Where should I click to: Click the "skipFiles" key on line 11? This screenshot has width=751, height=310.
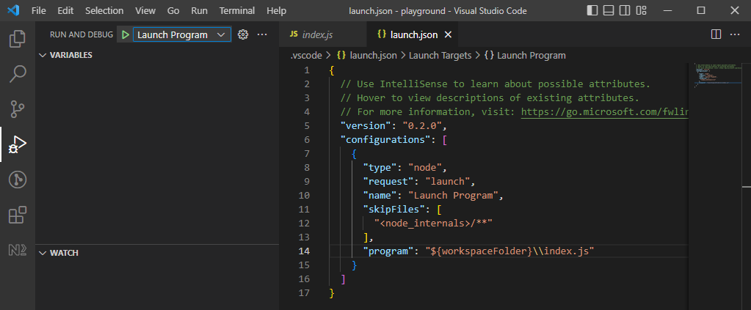coord(393,209)
